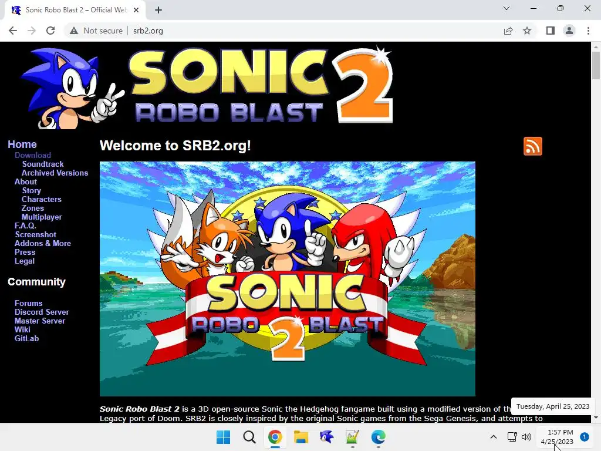Bookmark this page with star icon

pyautogui.click(x=527, y=31)
